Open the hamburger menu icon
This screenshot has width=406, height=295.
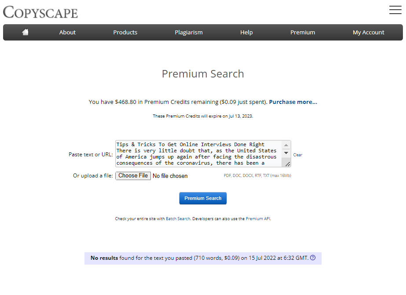395,10
